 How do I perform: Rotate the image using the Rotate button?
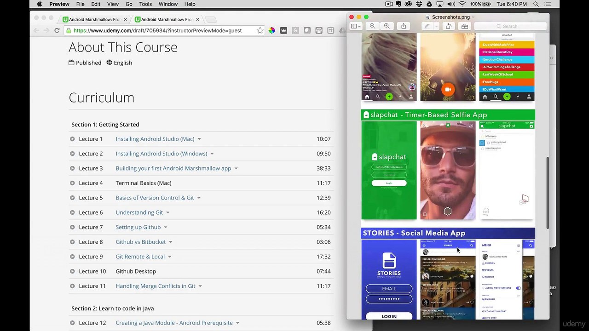coord(449,26)
